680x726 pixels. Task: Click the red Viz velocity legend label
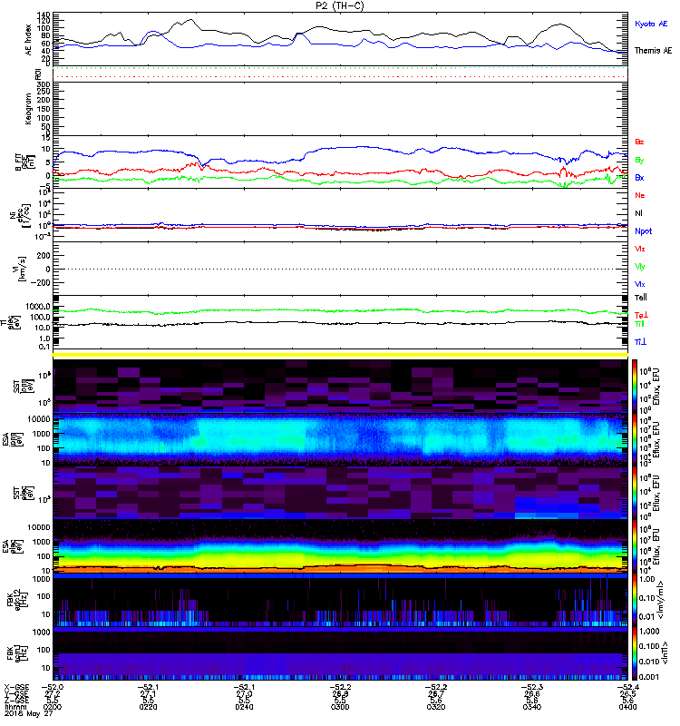pyautogui.click(x=640, y=249)
